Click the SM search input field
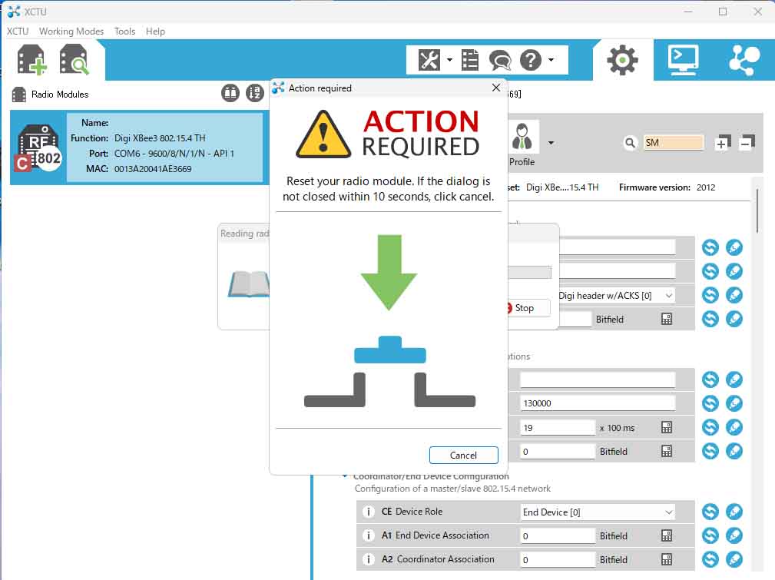 point(673,143)
